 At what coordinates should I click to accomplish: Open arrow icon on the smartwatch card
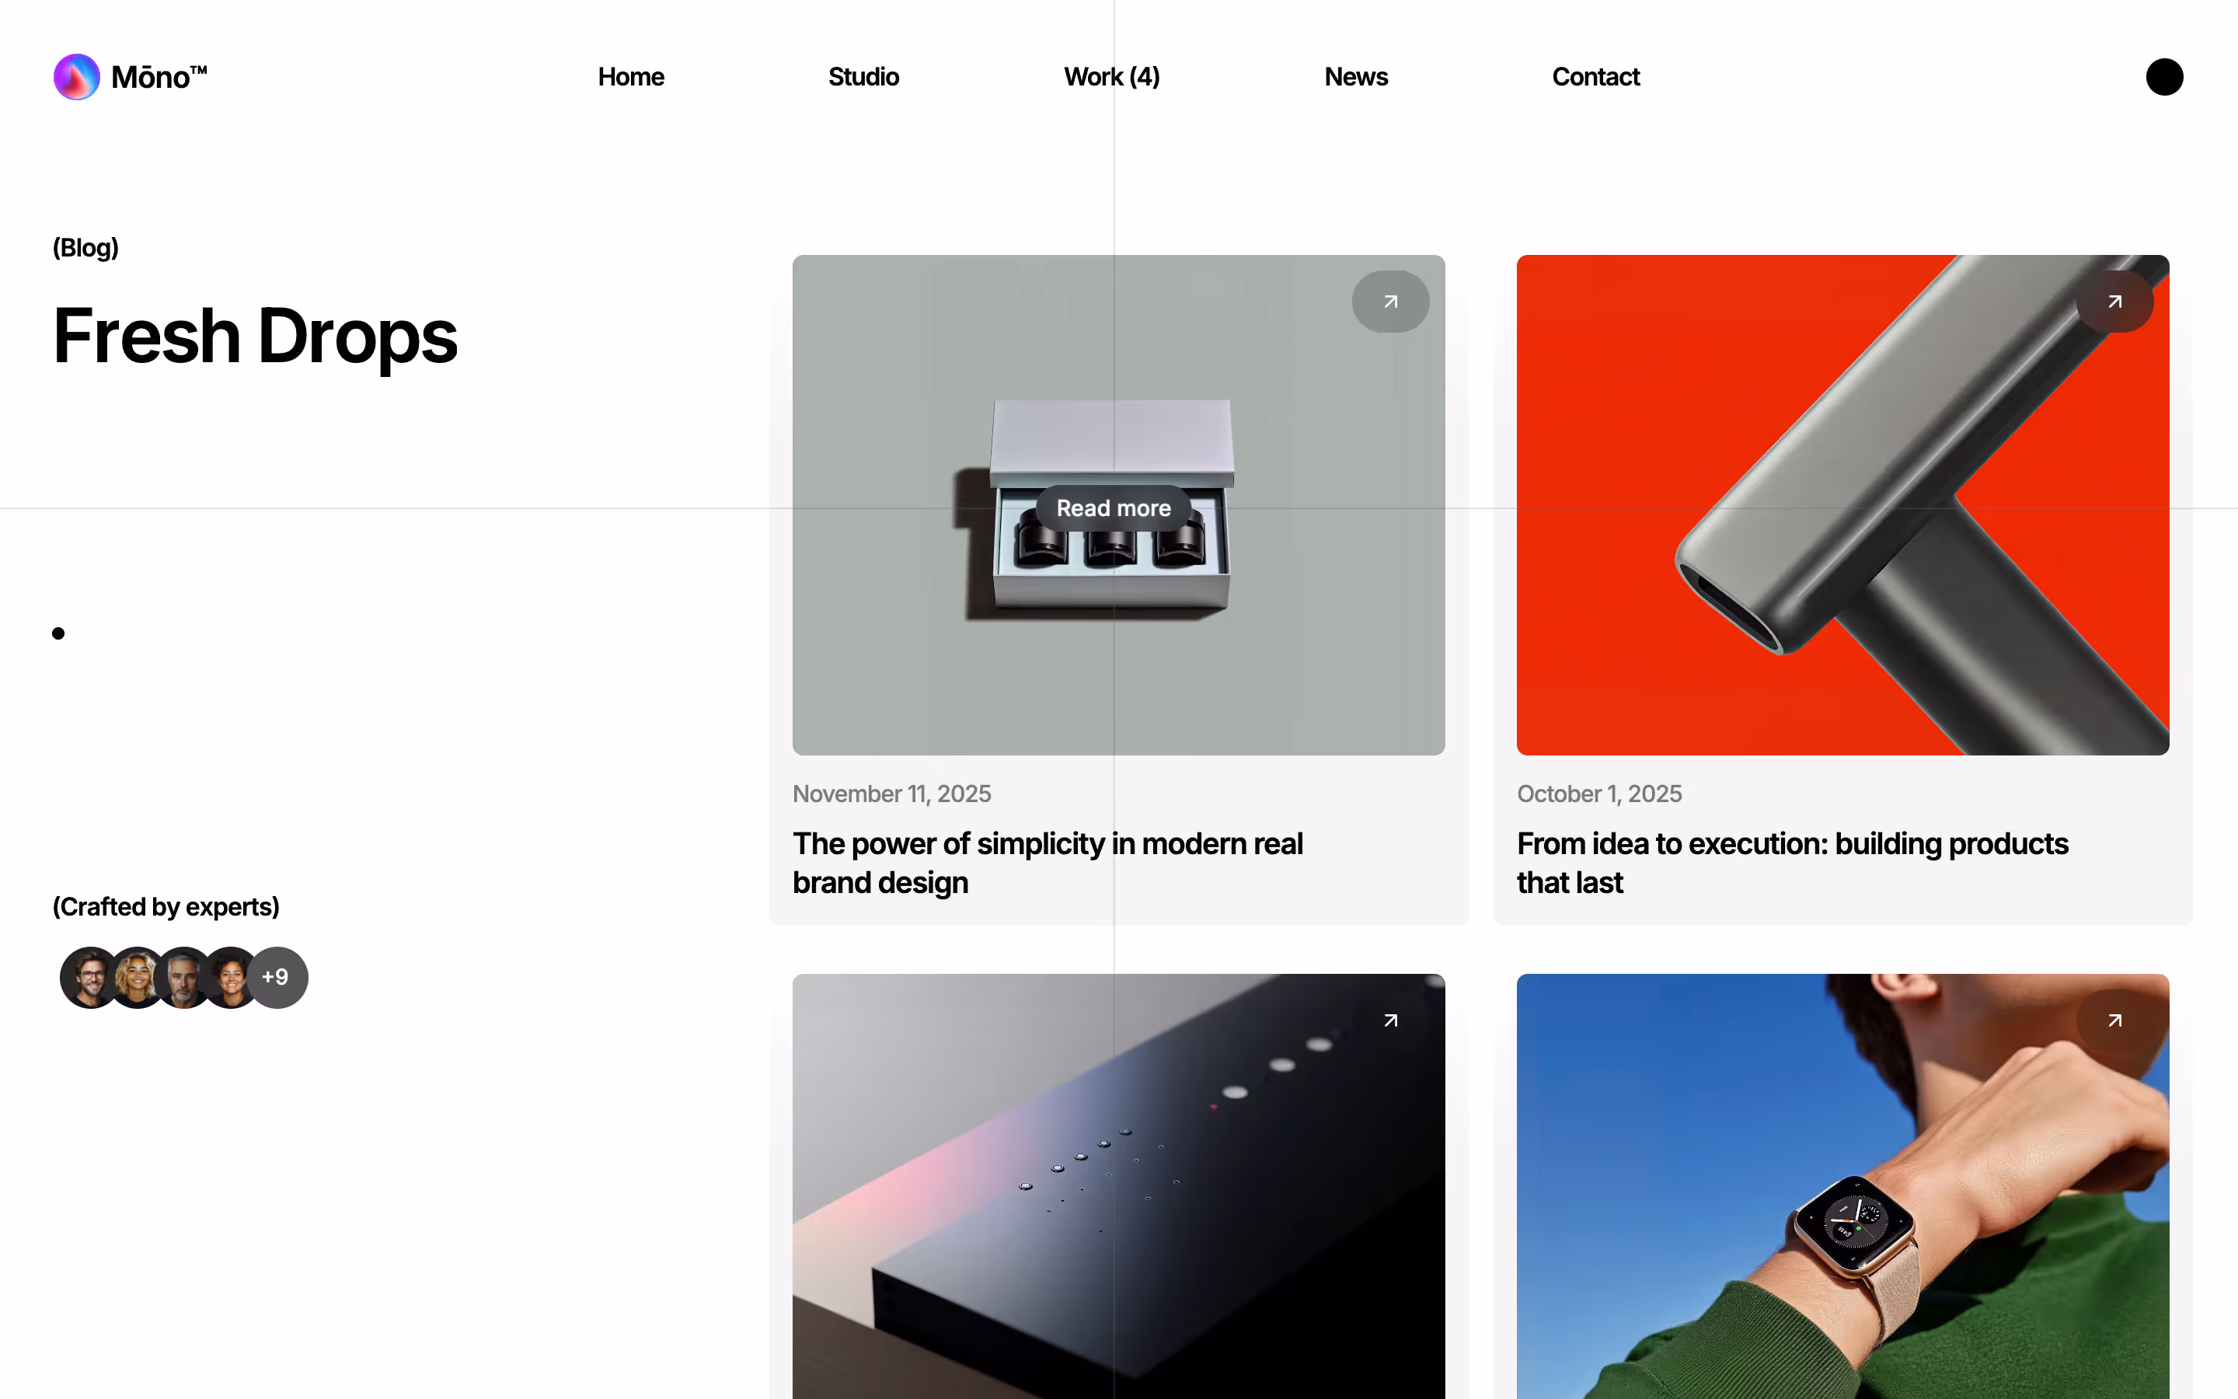pos(2114,1020)
